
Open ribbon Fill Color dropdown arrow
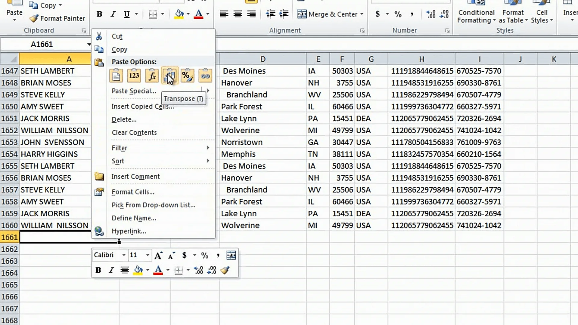tap(188, 14)
